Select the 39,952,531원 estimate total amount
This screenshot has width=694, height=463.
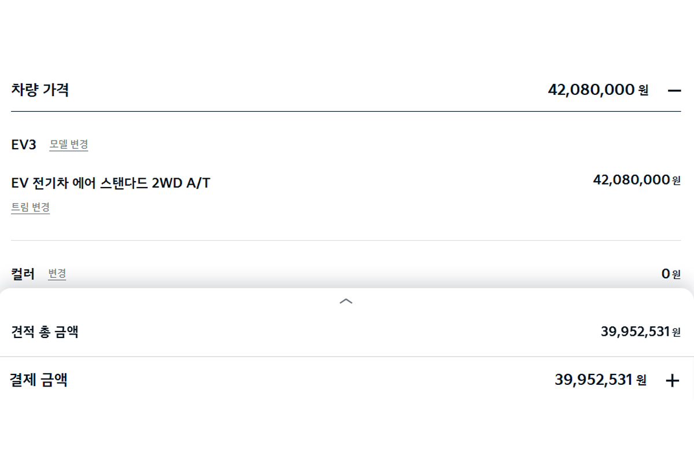pos(641,332)
